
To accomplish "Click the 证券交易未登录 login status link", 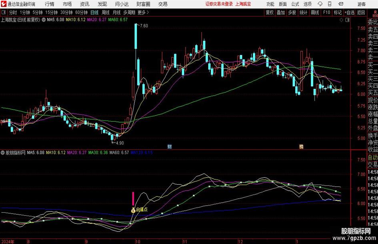I will pyautogui.click(x=219, y=4).
